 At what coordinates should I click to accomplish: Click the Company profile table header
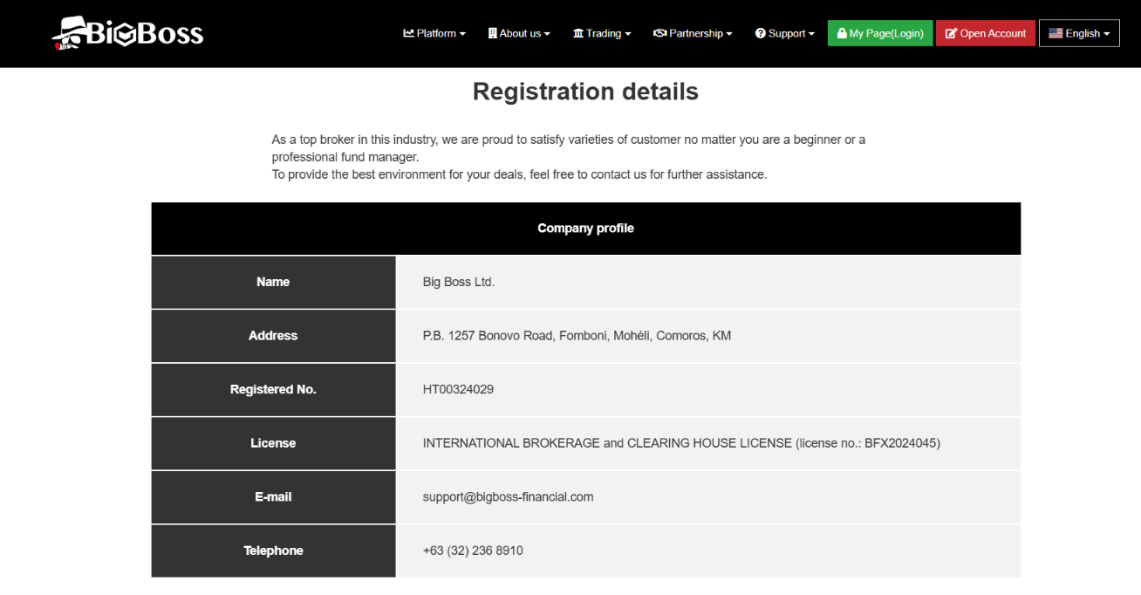pyautogui.click(x=585, y=229)
